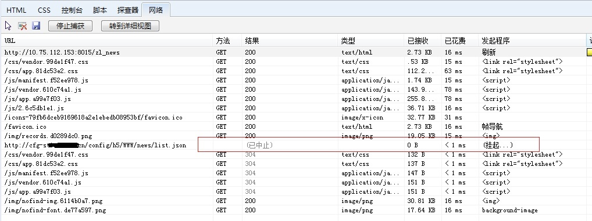This screenshot has height=221, width=592.
Task: Select the element pointer arrow tool
Action: pyautogui.click(x=8, y=26)
